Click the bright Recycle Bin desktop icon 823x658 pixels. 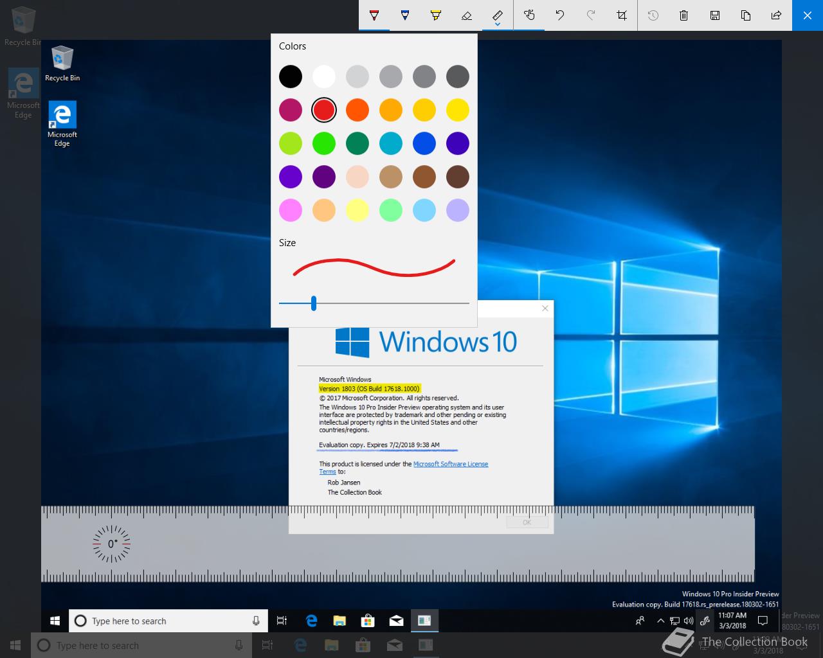pos(62,64)
